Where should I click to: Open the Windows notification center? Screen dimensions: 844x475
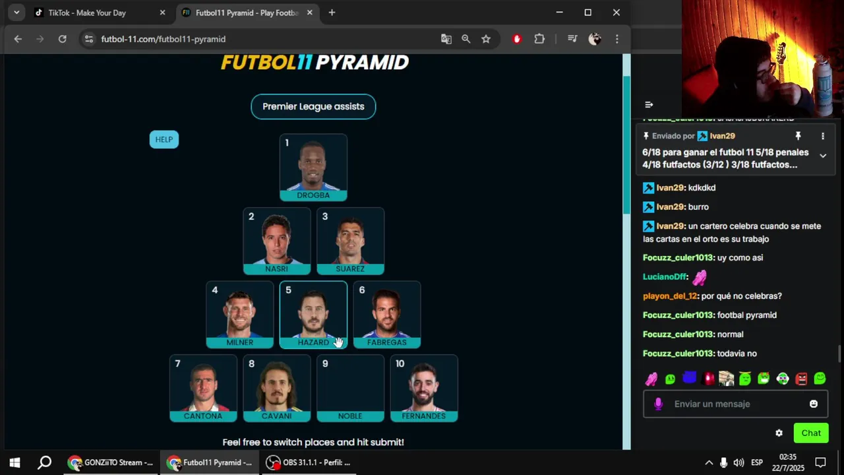821,462
